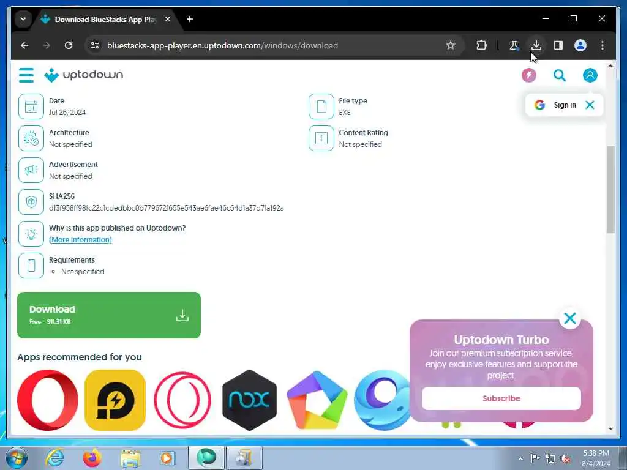Screen dimensions: 627x470
Task: Click the lightbulb icon beside Why published
Action: point(31,234)
